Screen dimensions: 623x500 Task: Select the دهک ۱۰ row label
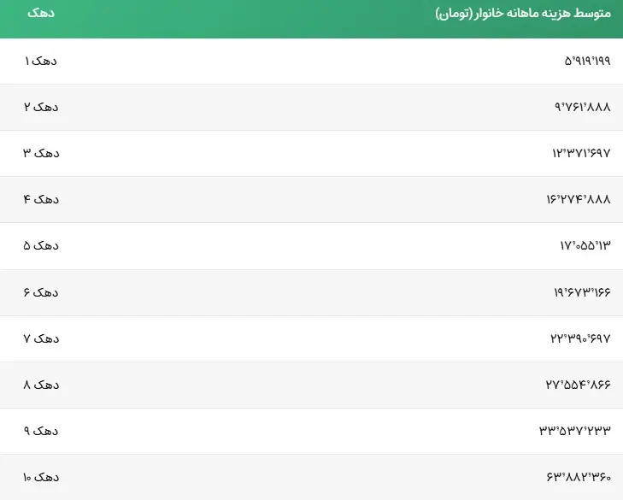[41, 477]
